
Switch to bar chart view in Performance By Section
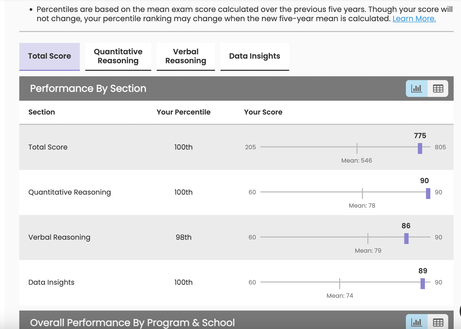417,88
